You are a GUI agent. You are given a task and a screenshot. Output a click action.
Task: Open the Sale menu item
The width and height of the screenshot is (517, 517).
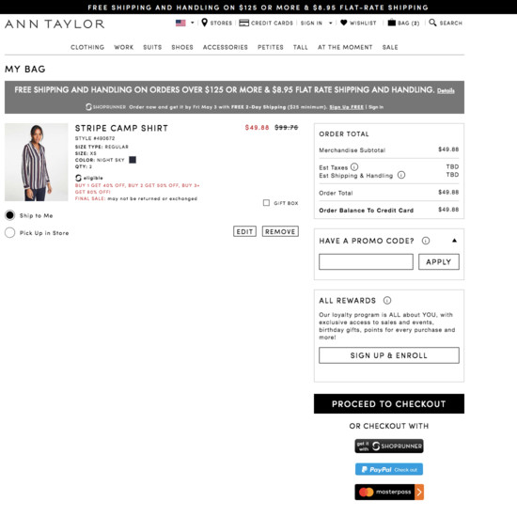coord(390,47)
